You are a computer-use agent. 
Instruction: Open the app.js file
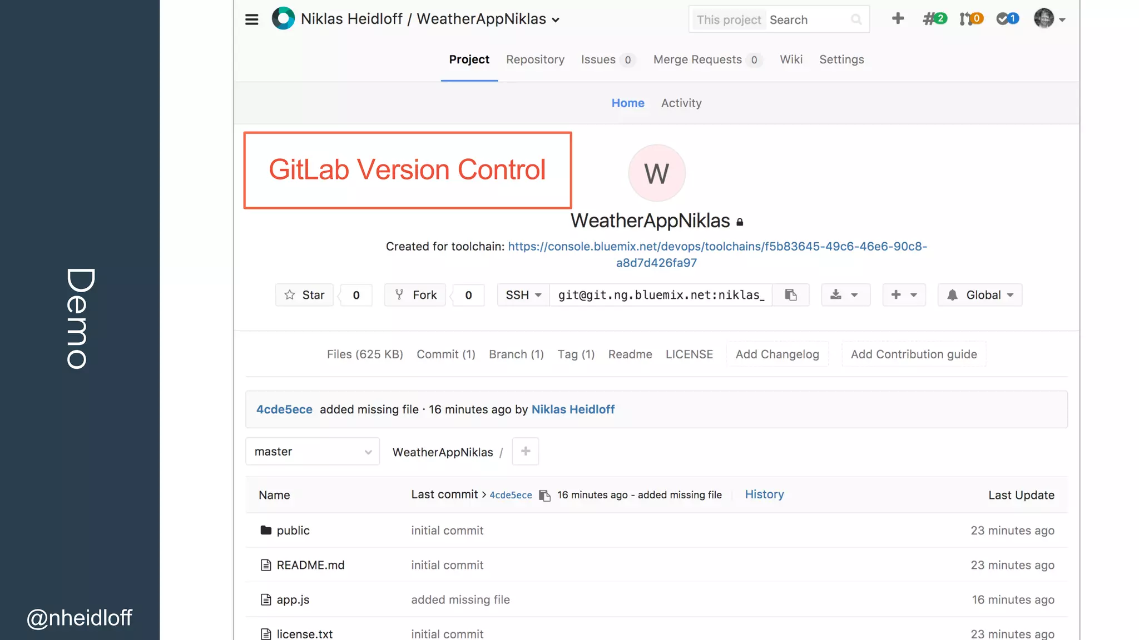293,599
